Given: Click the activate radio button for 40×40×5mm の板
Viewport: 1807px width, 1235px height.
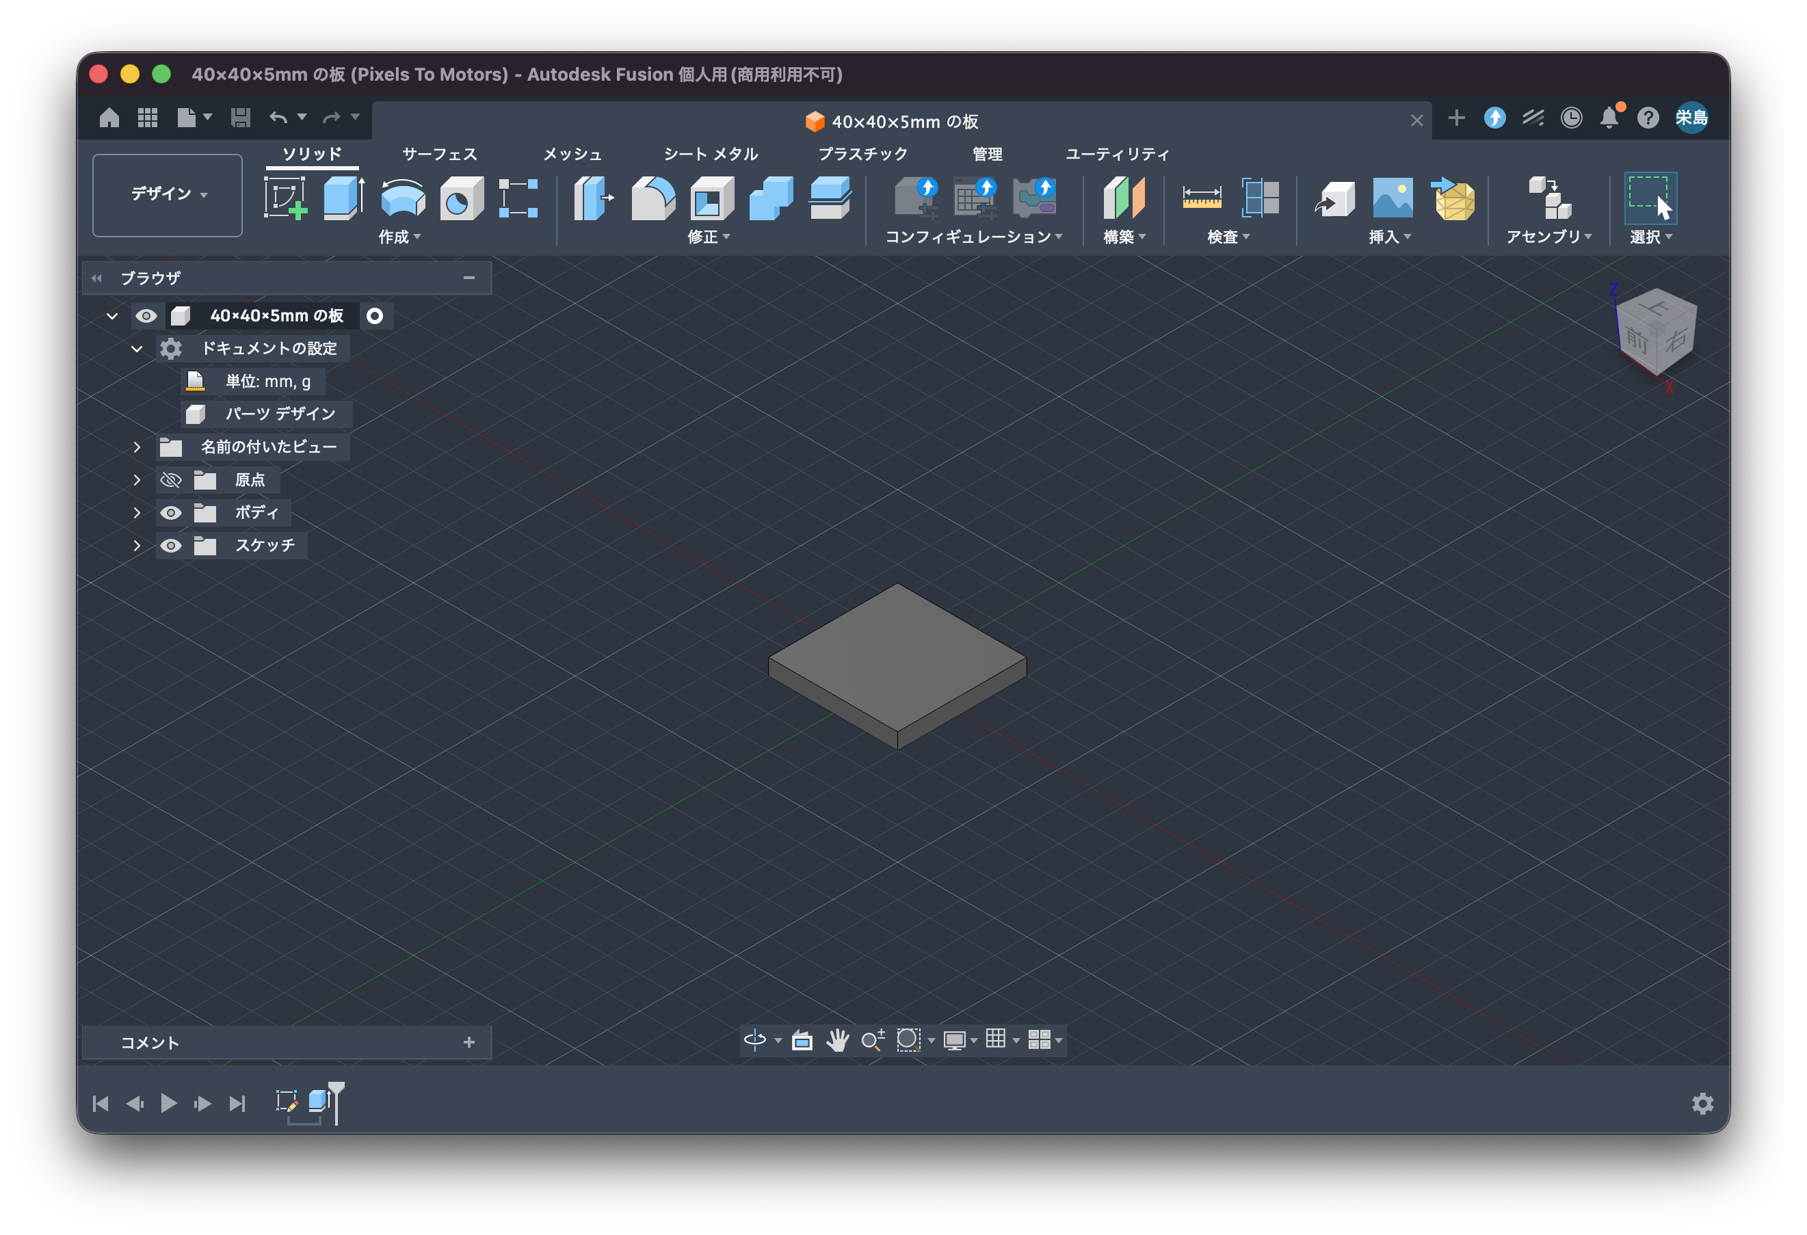Looking at the screenshot, I should (x=375, y=315).
